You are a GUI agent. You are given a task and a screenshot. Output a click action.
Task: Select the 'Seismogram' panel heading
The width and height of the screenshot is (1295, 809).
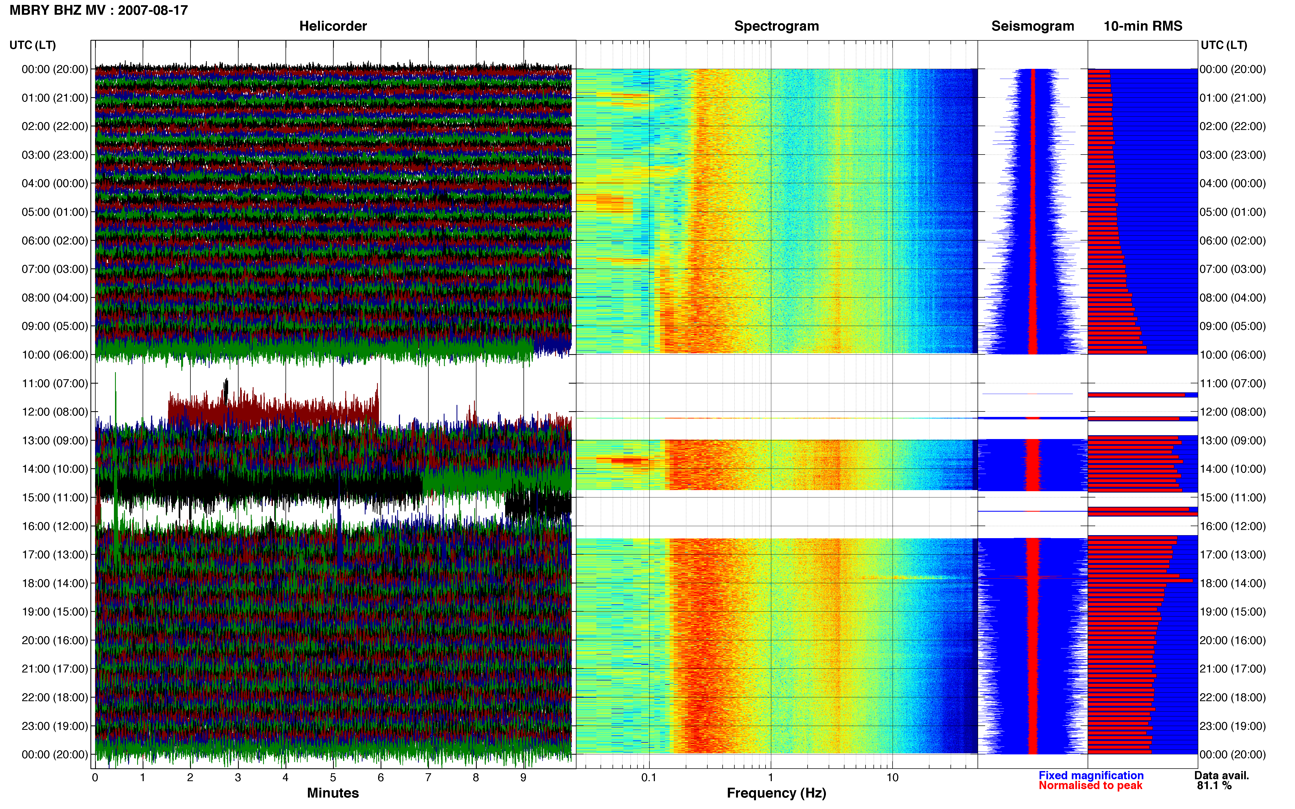coord(1033,26)
